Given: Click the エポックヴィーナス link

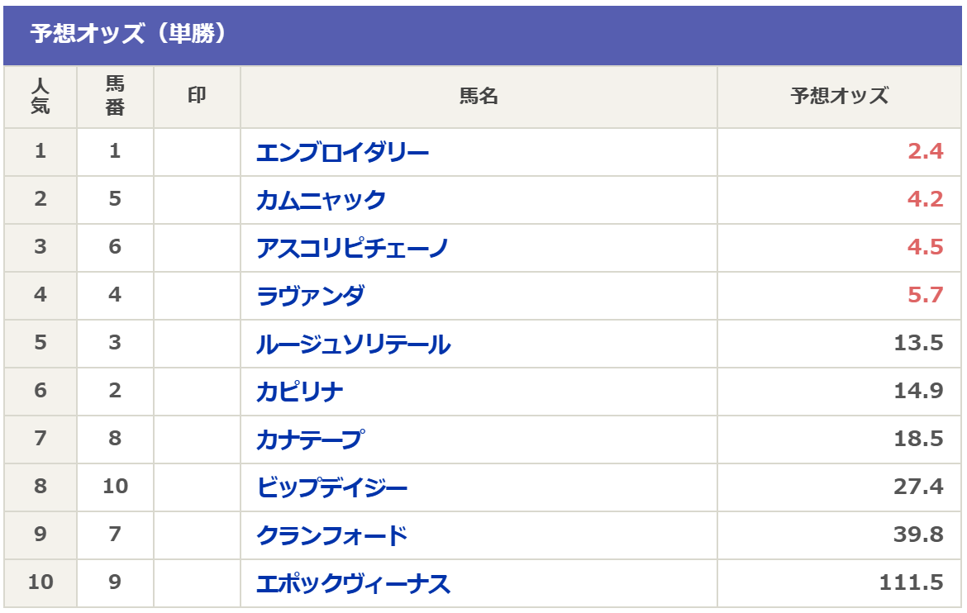Looking at the screenshot, I should coord(353,584).
